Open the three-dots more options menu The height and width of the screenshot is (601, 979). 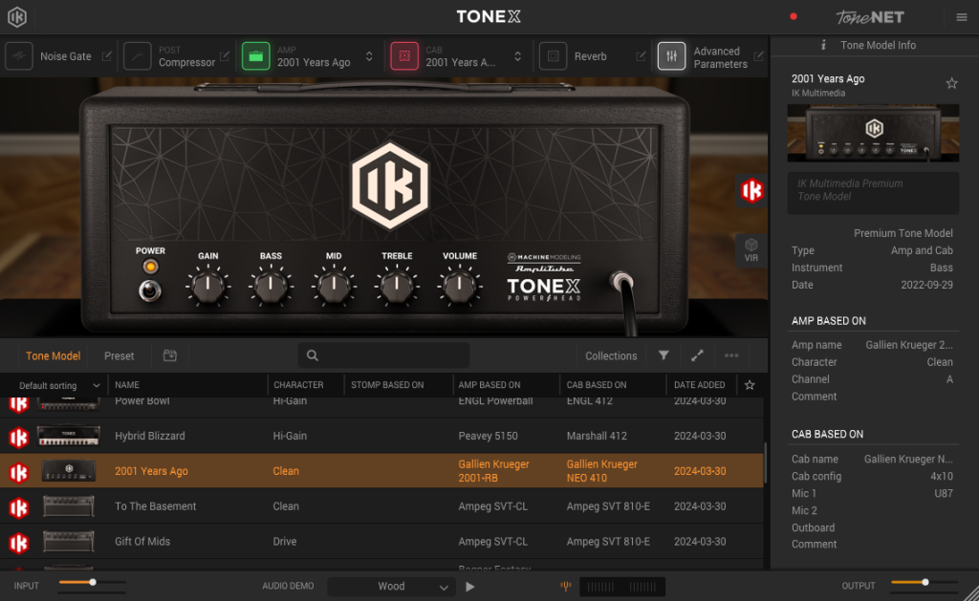pos(731,355)
